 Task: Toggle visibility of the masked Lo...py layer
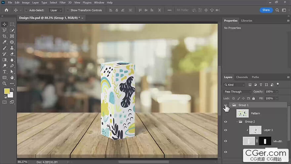coord(226,141)
